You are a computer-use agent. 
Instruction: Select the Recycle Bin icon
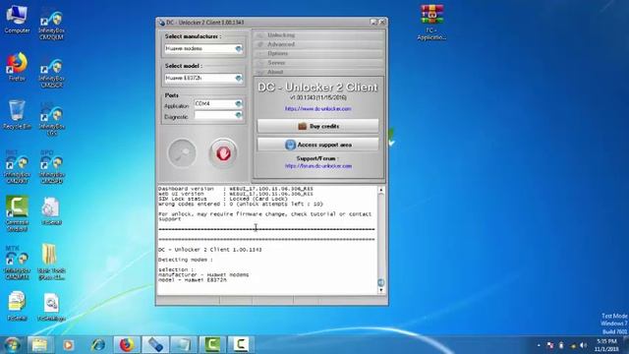pyautogui.click(x=17, y=115)
